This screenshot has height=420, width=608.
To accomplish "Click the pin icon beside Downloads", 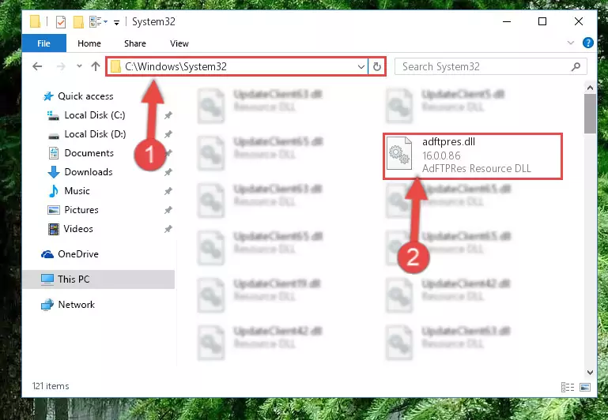I will coord(168,172).
